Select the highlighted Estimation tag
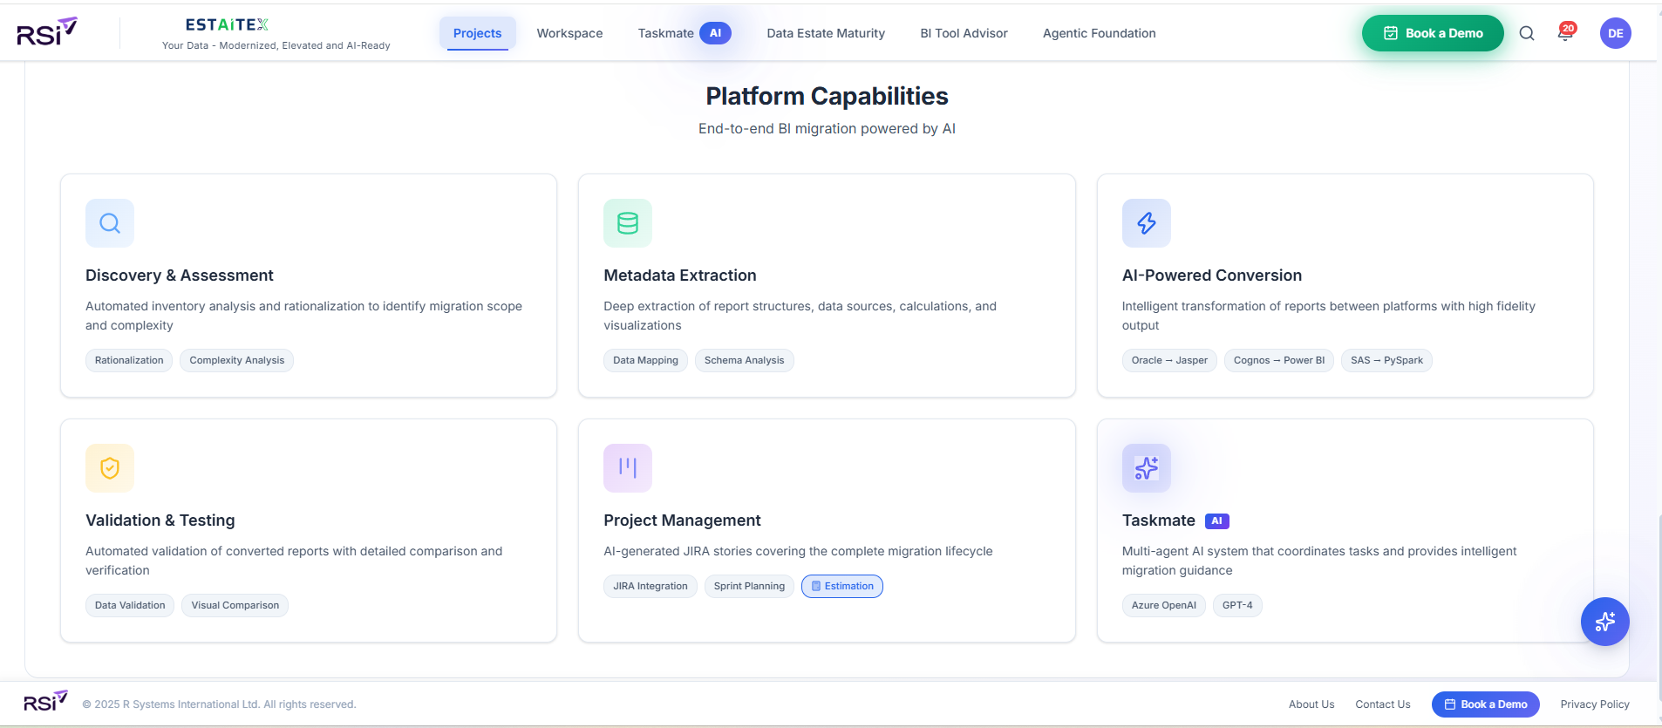 (x=842, y=586)
